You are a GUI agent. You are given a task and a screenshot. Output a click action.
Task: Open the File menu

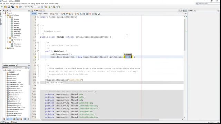pos(1,4)
